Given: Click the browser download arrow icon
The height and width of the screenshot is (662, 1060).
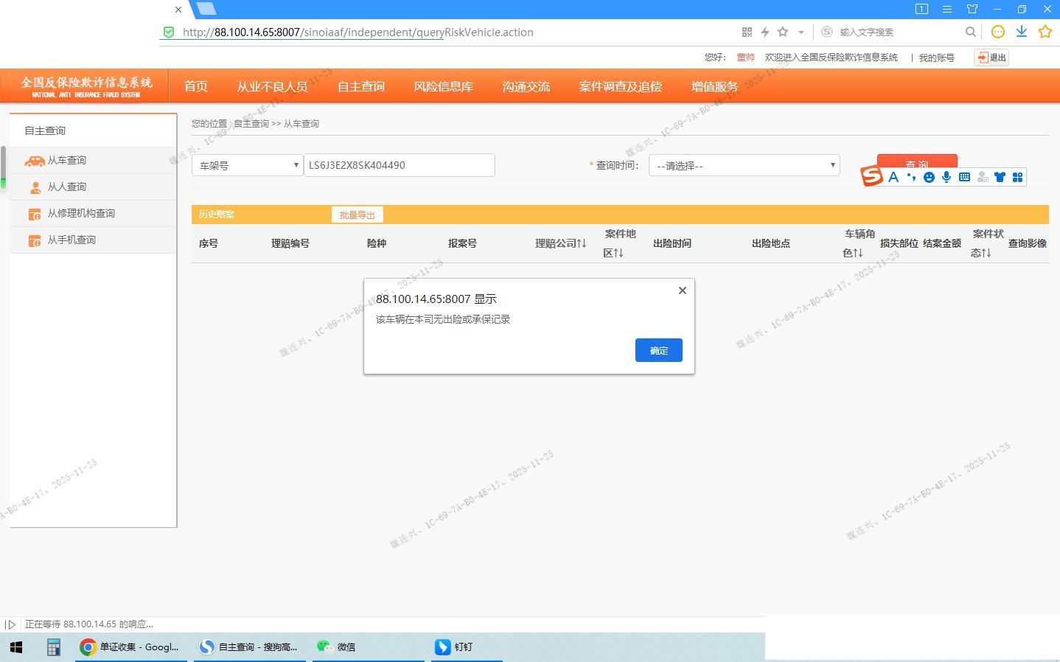Looking at the screenshot, I should [1021, 32].
